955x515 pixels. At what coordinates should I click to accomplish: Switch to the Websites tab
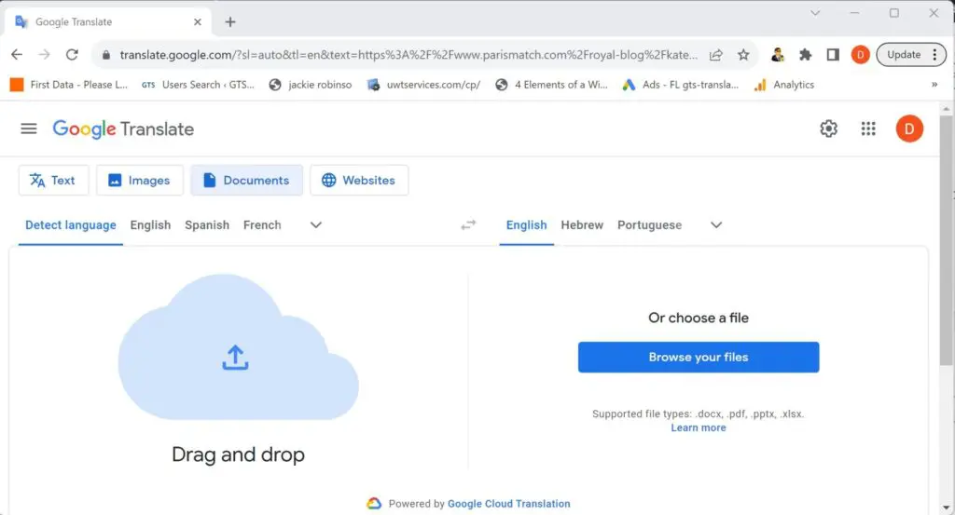pos(359,180)
